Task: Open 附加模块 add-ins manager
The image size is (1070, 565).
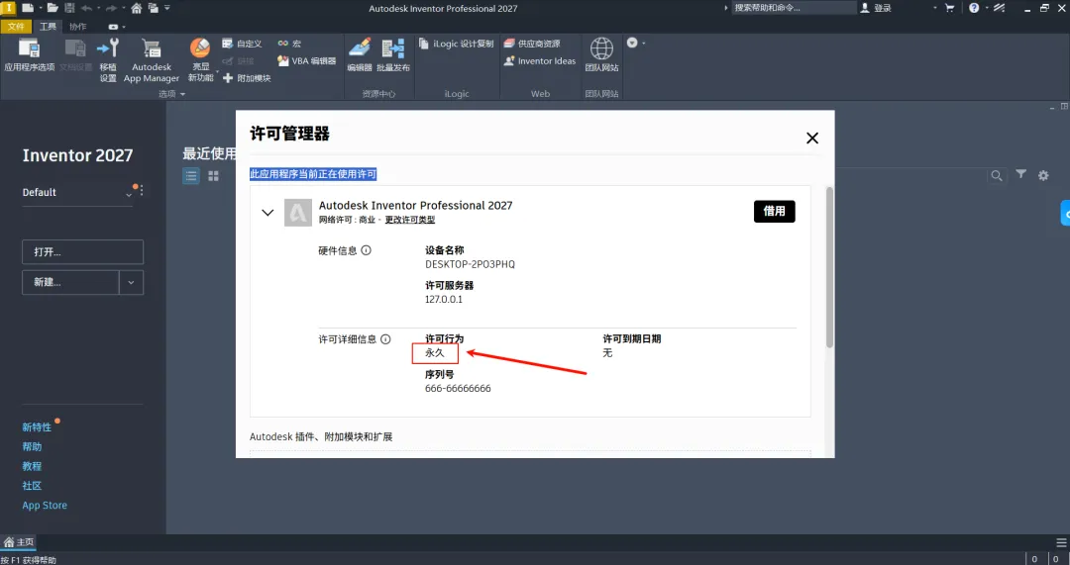Action: click(247, 78)
